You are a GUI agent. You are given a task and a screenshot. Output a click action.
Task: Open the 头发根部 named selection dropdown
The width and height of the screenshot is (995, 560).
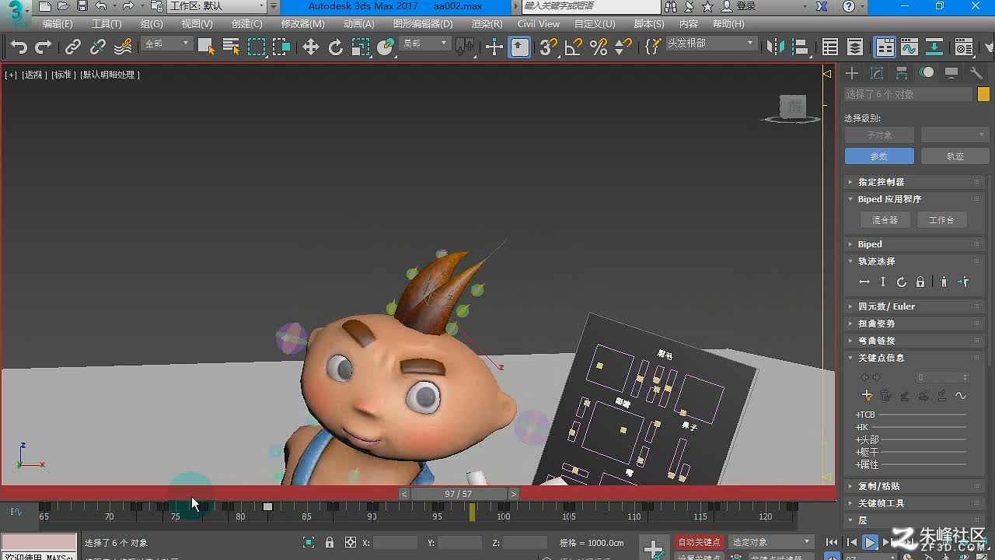(x=710, y=44)
